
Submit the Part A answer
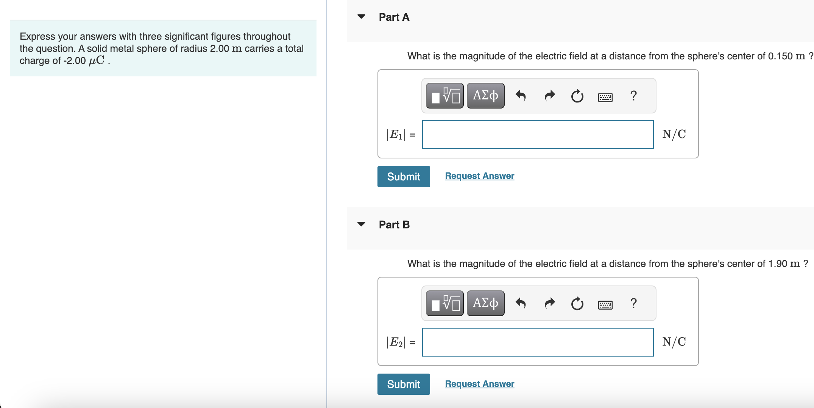click(403, 176)
